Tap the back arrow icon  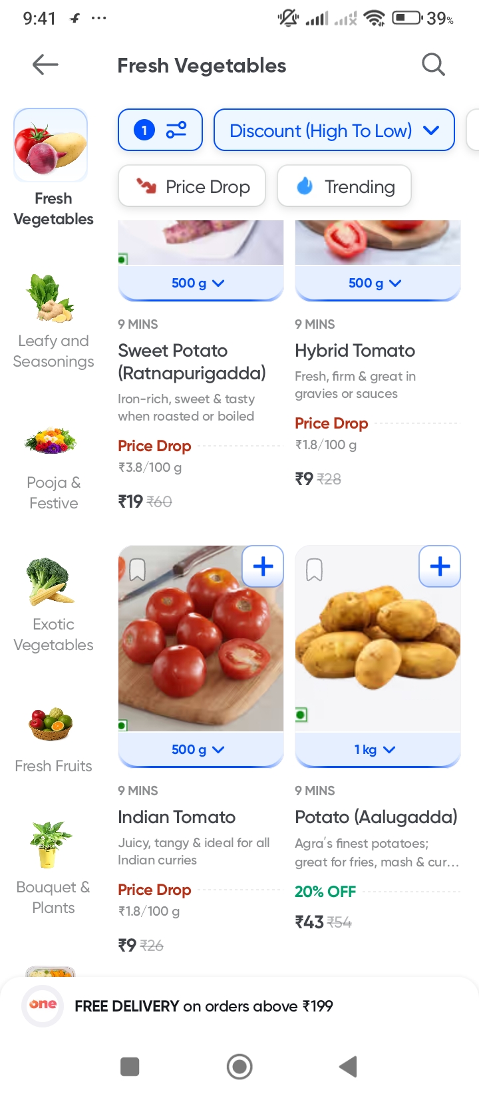point(45,65)
